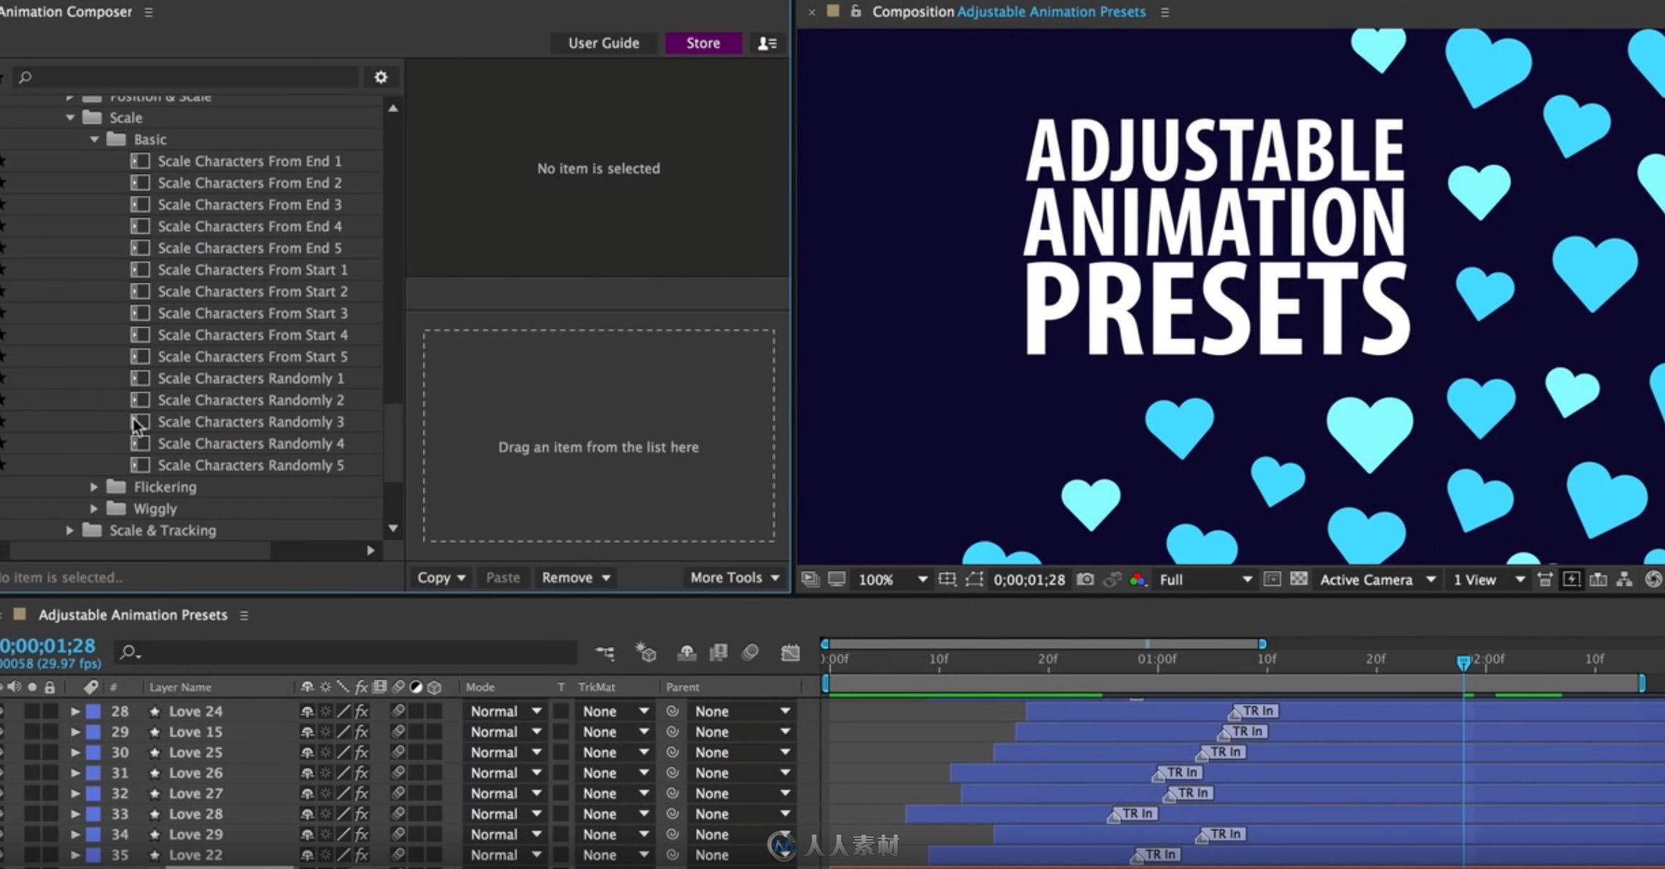Screen dimensions: 1665x869
Task: Open the Store tab in Animation Composer
Action: click(x=701, y=43)
